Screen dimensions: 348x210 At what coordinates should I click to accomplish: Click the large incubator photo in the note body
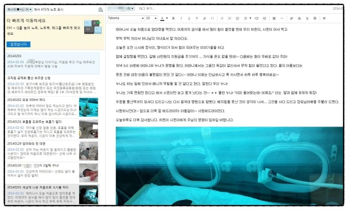[x=229, y=166]
